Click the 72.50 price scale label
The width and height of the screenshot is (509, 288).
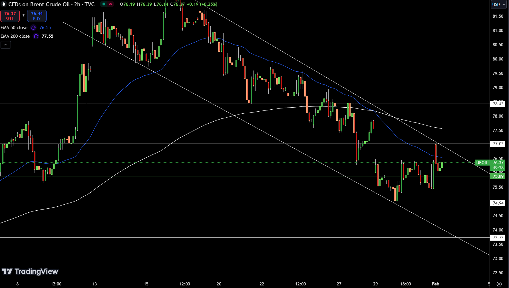(x=498, y=273)
